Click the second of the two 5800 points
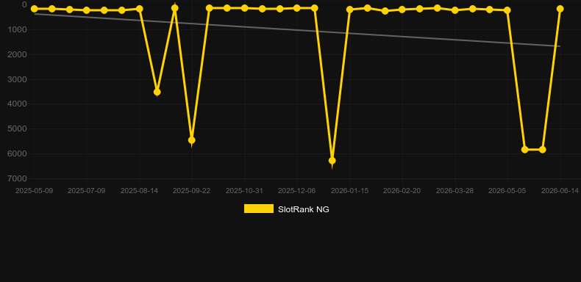Image resolution: width=581 pixels, height=282 pixels. (x=543, y=150)
